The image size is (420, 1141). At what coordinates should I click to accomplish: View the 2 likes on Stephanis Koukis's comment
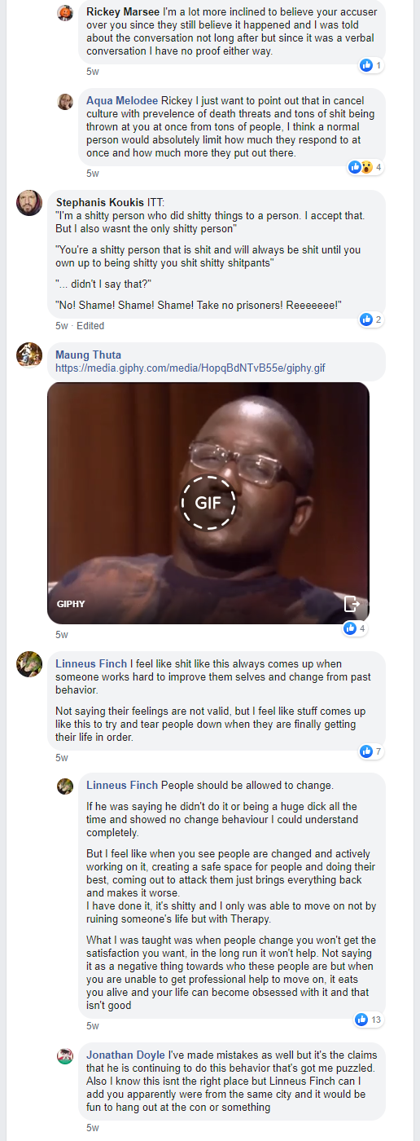[x=370, y=319]
